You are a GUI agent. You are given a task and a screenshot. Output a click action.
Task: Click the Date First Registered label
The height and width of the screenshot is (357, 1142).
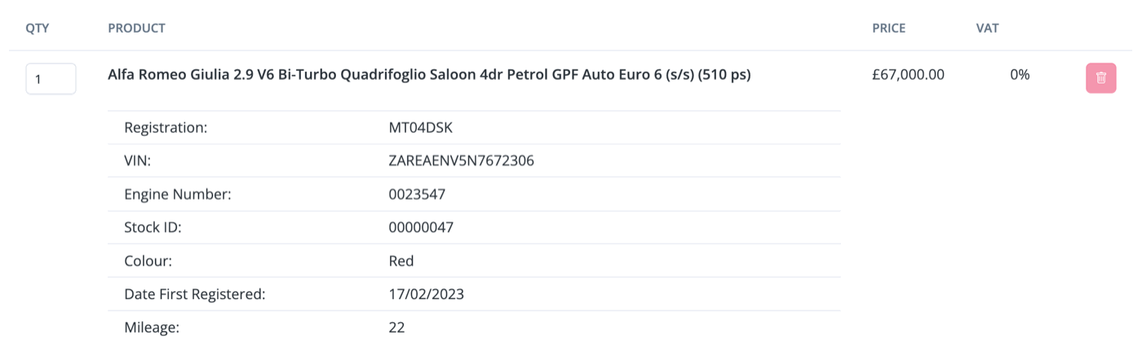pyautogui.click(x=195, y=294)
